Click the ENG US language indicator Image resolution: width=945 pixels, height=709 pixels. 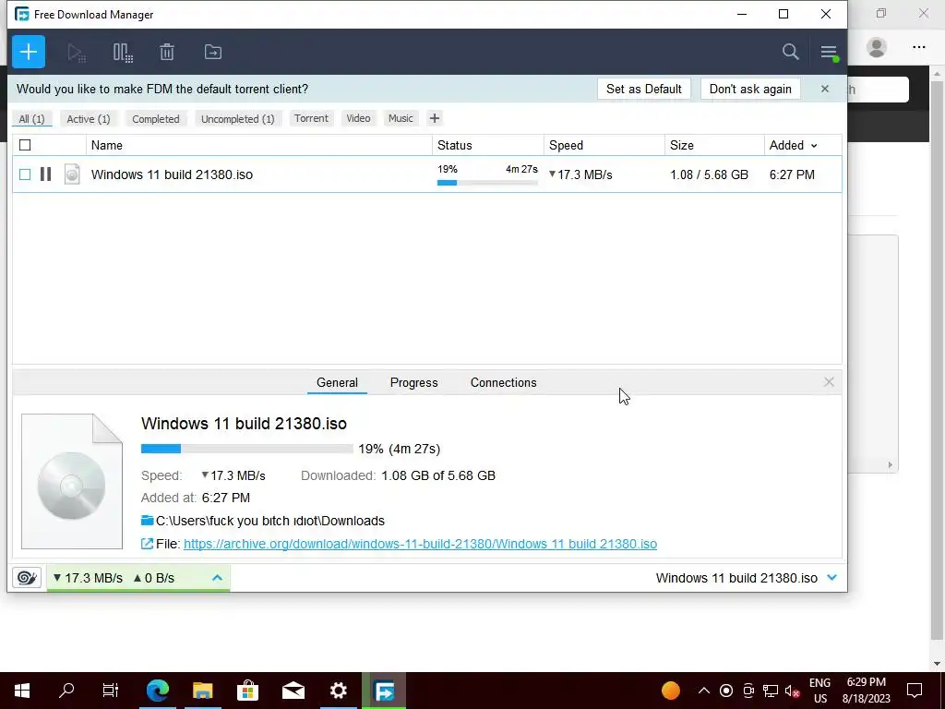[x=819, y=691]
